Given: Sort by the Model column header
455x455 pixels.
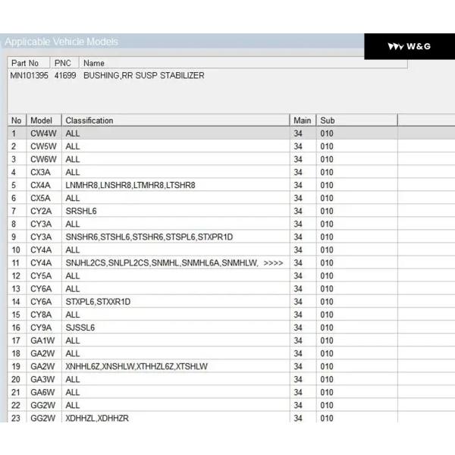Looking at the screenshot, I should pyautogui.click(x=41, y=121).
